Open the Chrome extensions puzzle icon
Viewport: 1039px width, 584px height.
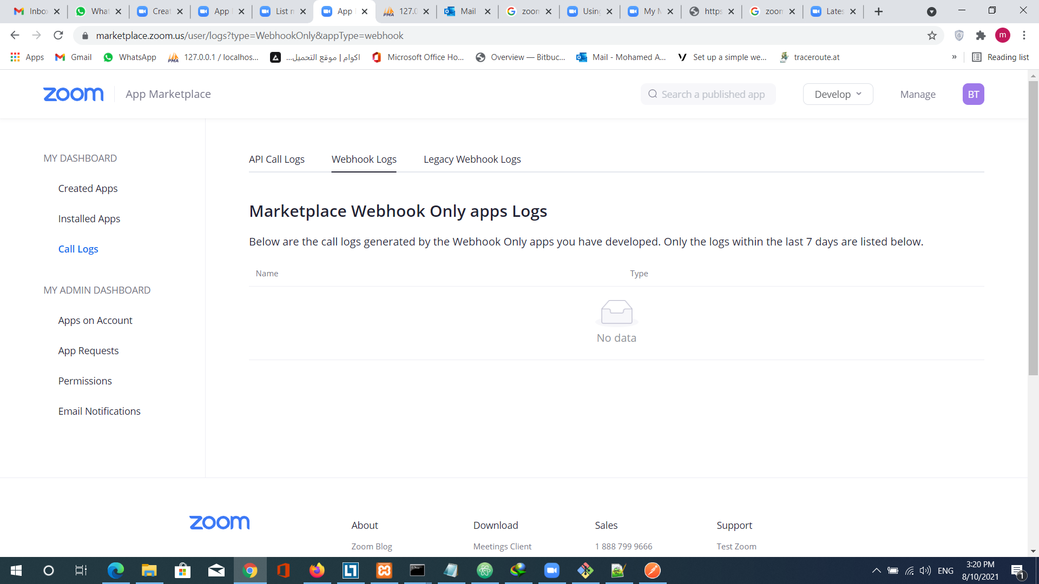[981, 36]
